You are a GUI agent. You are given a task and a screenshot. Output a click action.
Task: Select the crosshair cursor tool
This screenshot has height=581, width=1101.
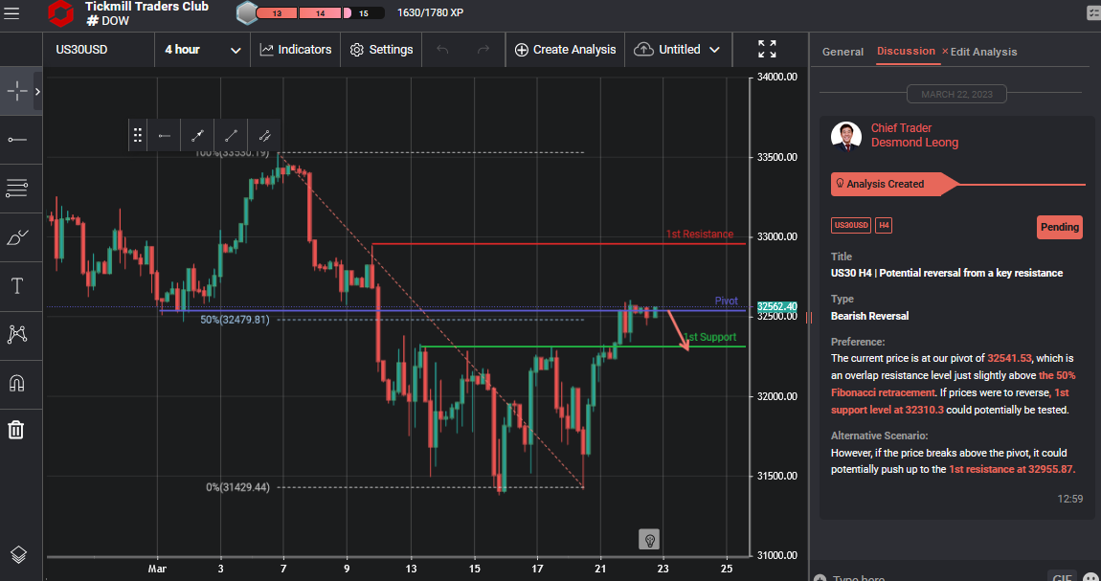click(17, 91)
